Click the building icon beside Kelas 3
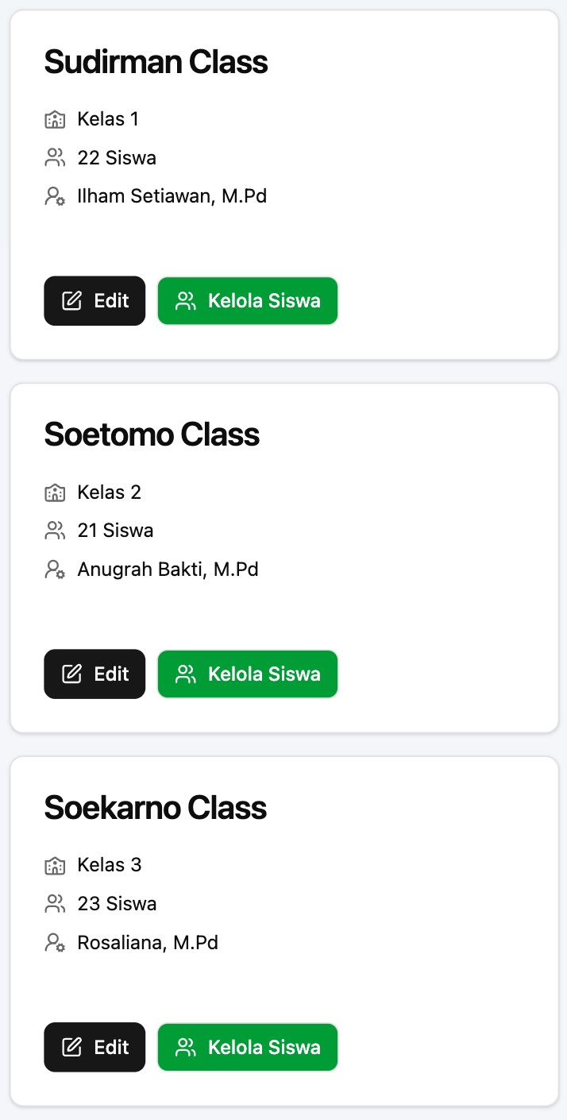 [54, 865]
